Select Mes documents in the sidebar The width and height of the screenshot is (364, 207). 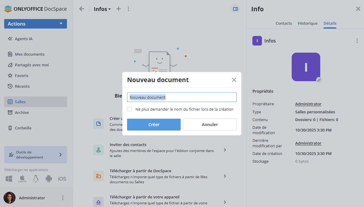tap(30, 54)
